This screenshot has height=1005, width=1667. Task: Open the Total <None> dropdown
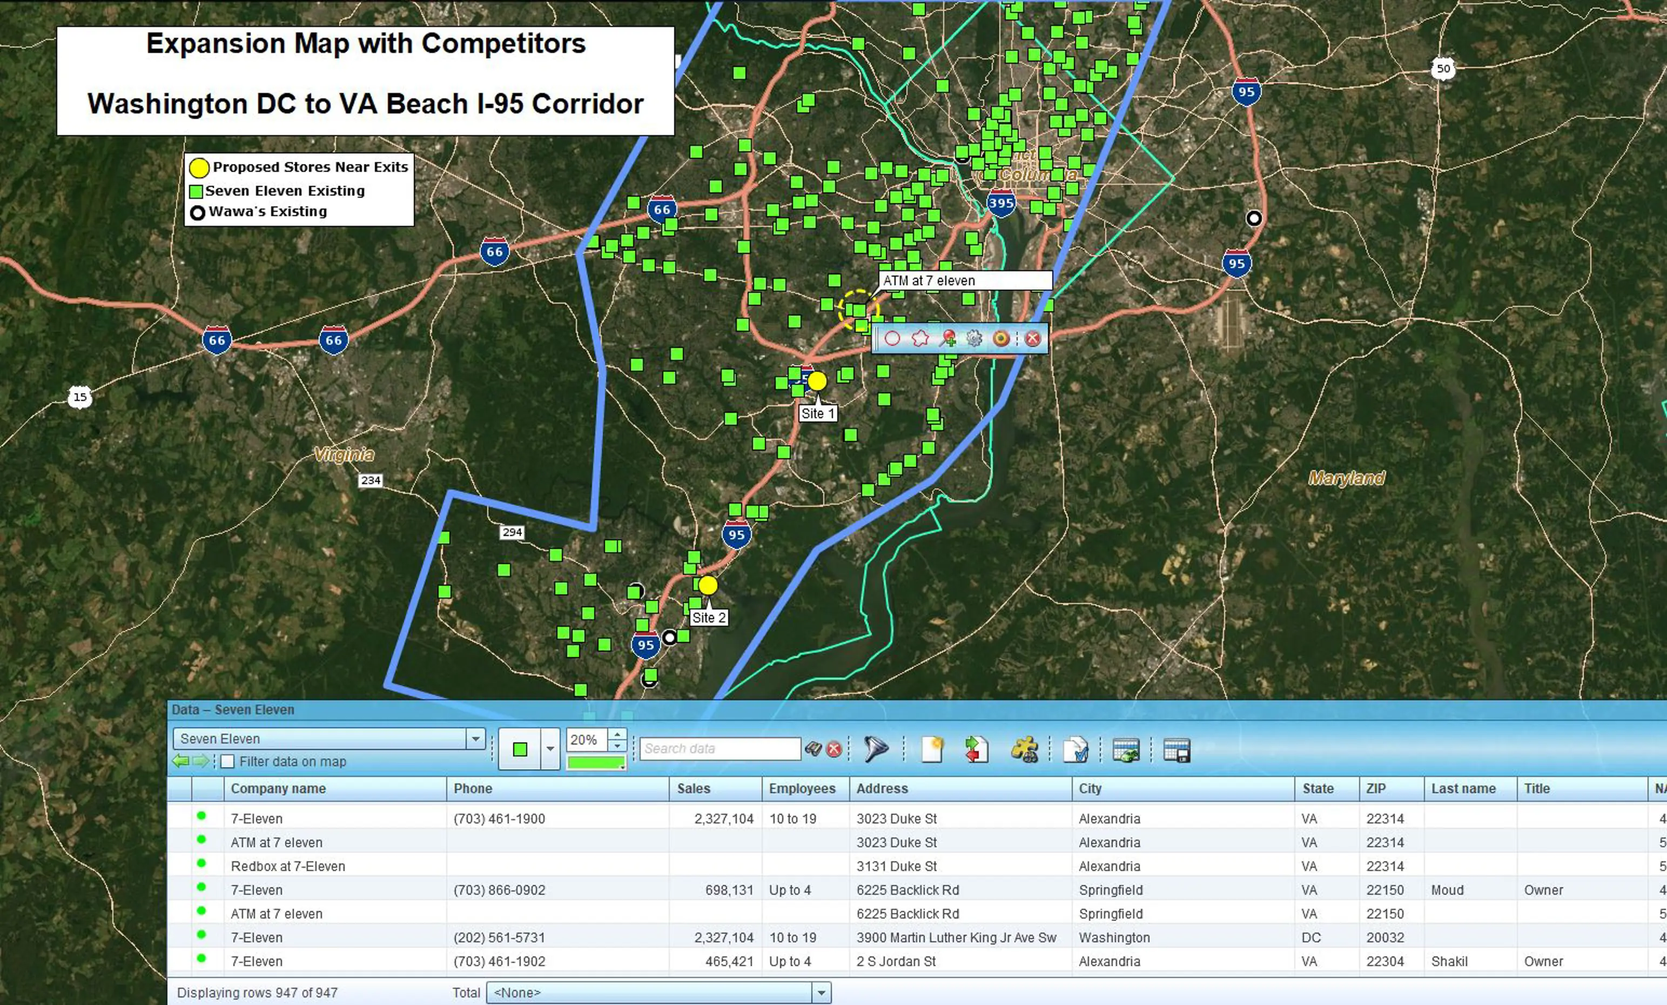pyautogui.click(x=821, y=993)
